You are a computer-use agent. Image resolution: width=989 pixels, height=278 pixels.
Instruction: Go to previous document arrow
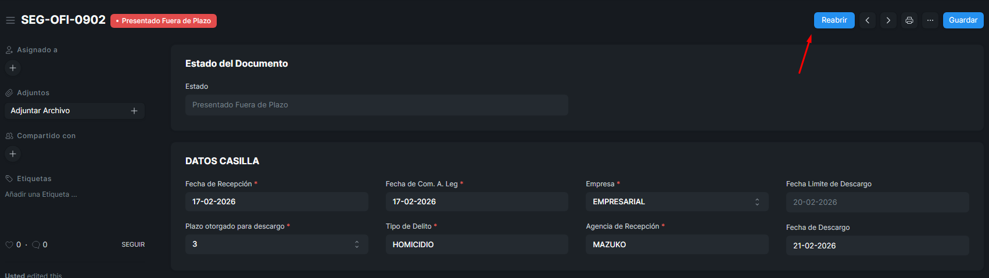tap(868, 20)
